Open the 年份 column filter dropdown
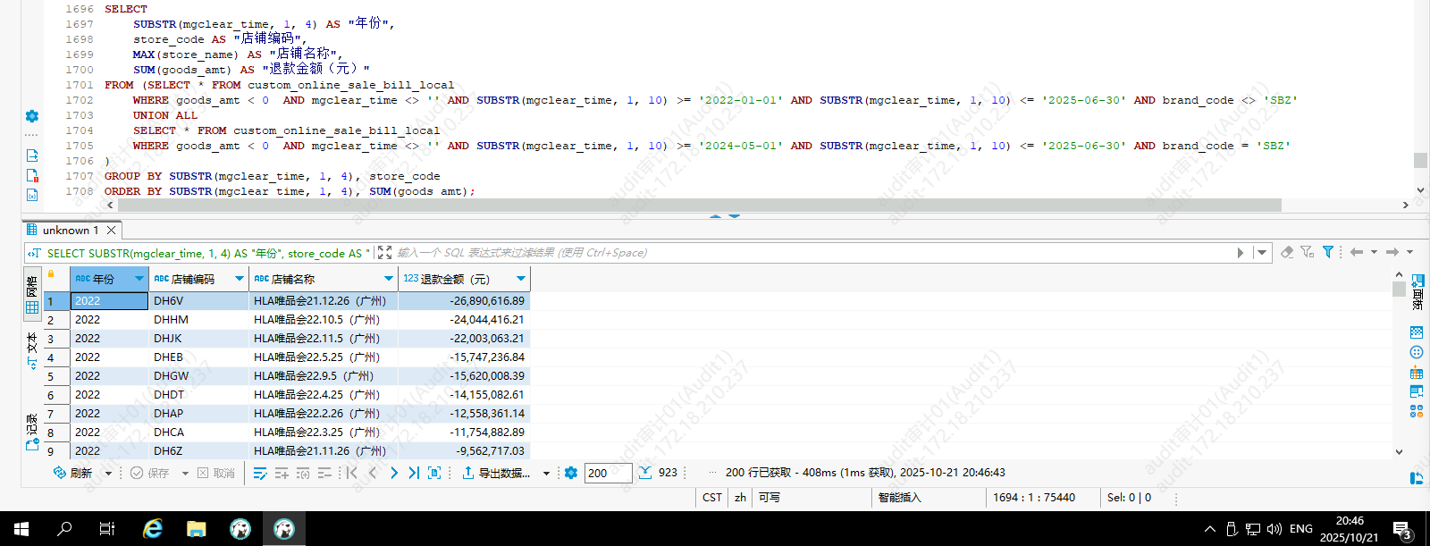Screen dimensions: 1430x546 (139, 279)
